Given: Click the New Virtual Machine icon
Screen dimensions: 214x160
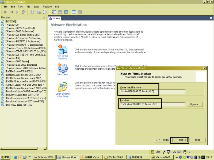Looking at the screenshot, I should (63, 49).
